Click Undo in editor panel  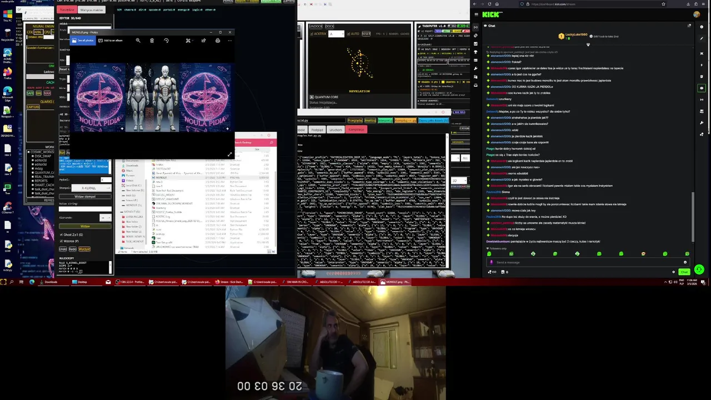click(x=63, y=249)
